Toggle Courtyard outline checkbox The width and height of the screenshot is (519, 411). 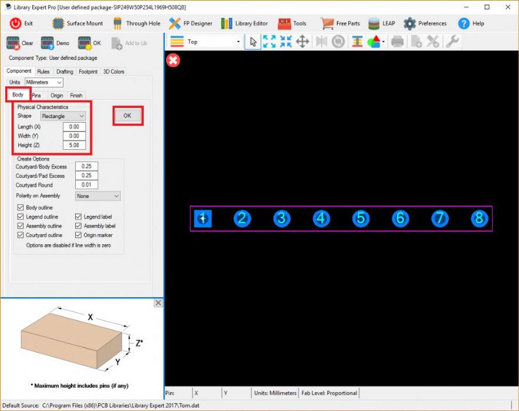(20, 235)
